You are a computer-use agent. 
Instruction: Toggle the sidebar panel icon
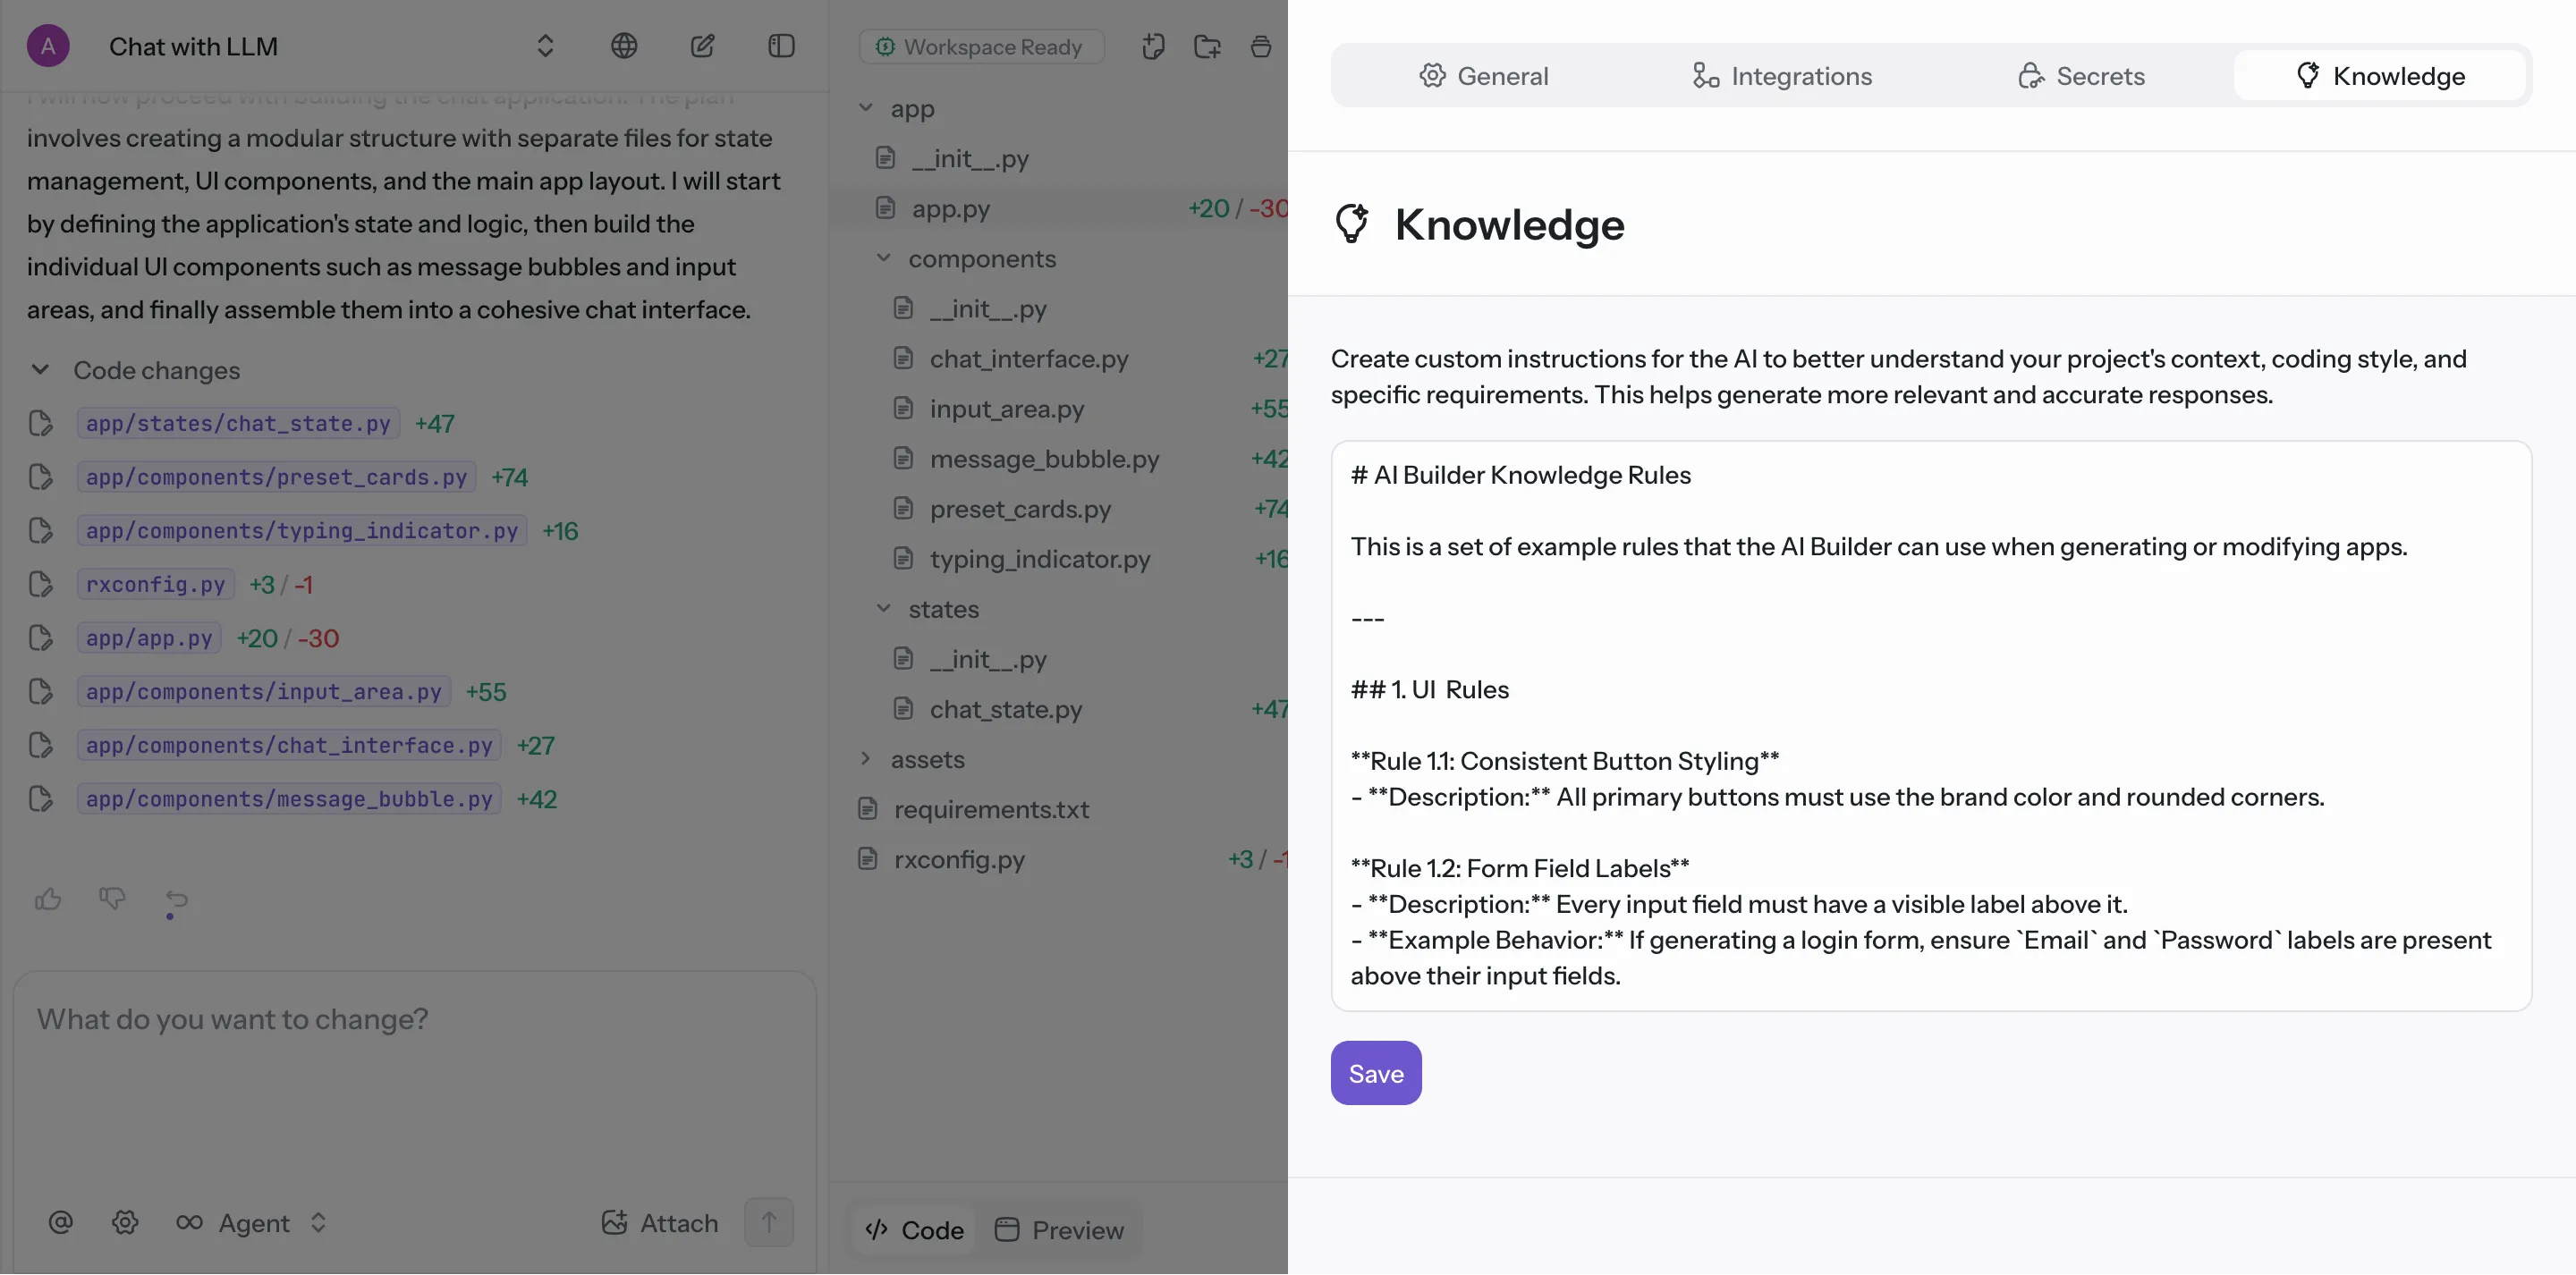coord(781,46)
